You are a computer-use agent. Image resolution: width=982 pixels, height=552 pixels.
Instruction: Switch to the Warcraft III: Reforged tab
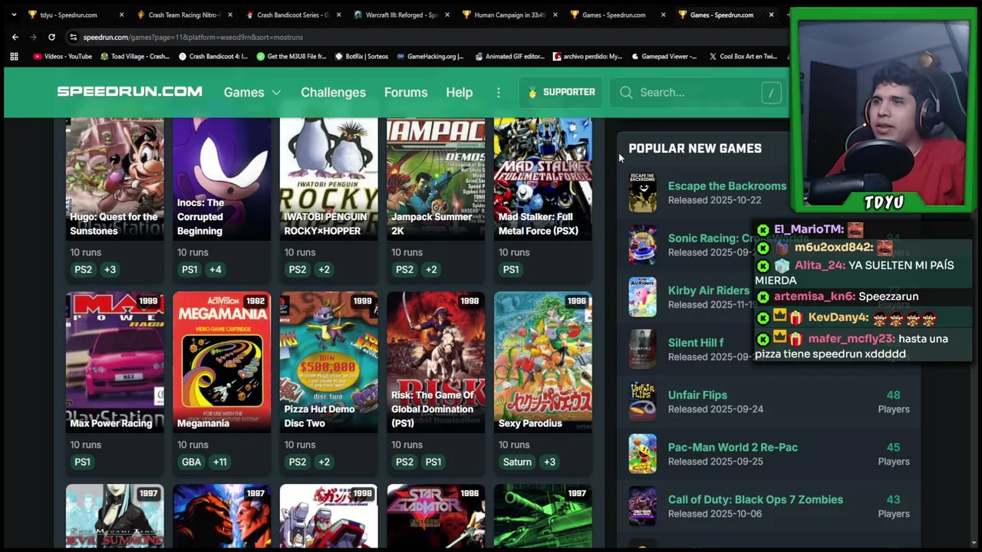pyautogui.click(x=401, y=15)
